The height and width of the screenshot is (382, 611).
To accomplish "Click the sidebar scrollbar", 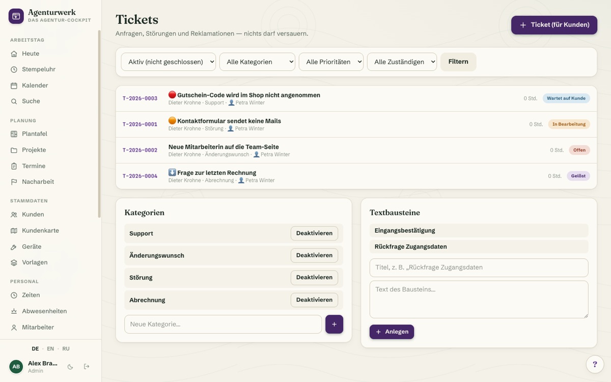I will [99, 124].
